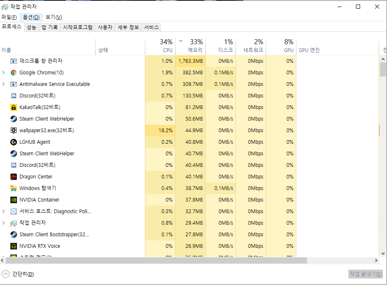Expand the 서비스 호스트: Diagnostic Poli... group
This screenshot has height=285, width=387.
click(x=3, y=211)
